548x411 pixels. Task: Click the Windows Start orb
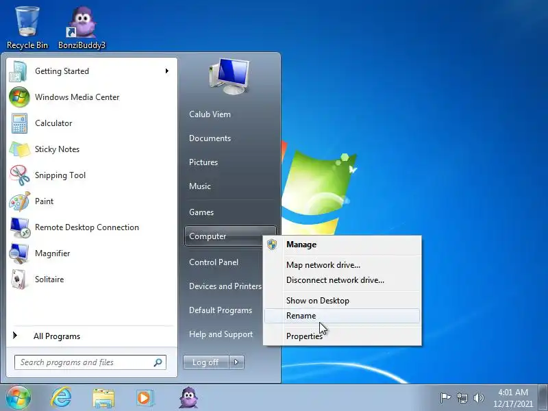(x=18, y=398)
